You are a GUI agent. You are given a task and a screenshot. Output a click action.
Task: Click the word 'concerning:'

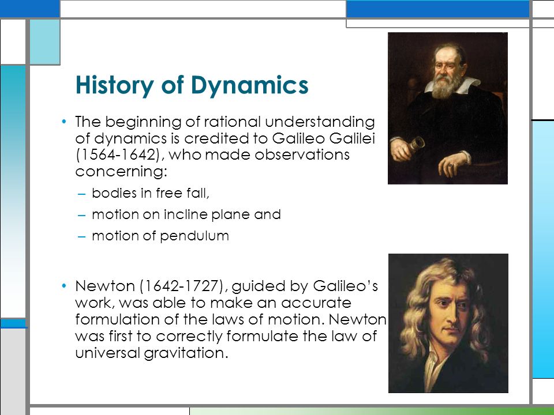121,172
